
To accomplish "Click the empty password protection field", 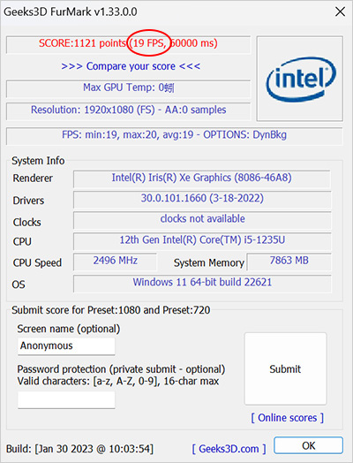I will (x=66, y=399).
